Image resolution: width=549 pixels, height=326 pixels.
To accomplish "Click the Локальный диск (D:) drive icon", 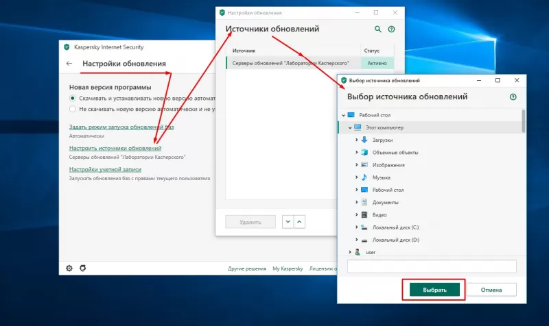I will [x=364, y=240].
